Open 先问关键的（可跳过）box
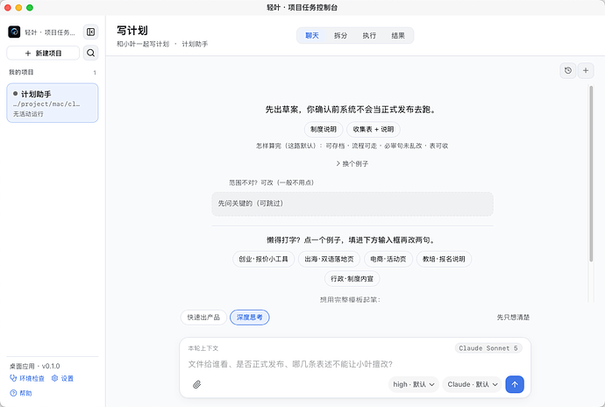 tap(352, 203)
